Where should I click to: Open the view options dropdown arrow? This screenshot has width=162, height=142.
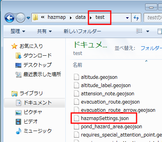pyautogui.click(x=148, y=31)
